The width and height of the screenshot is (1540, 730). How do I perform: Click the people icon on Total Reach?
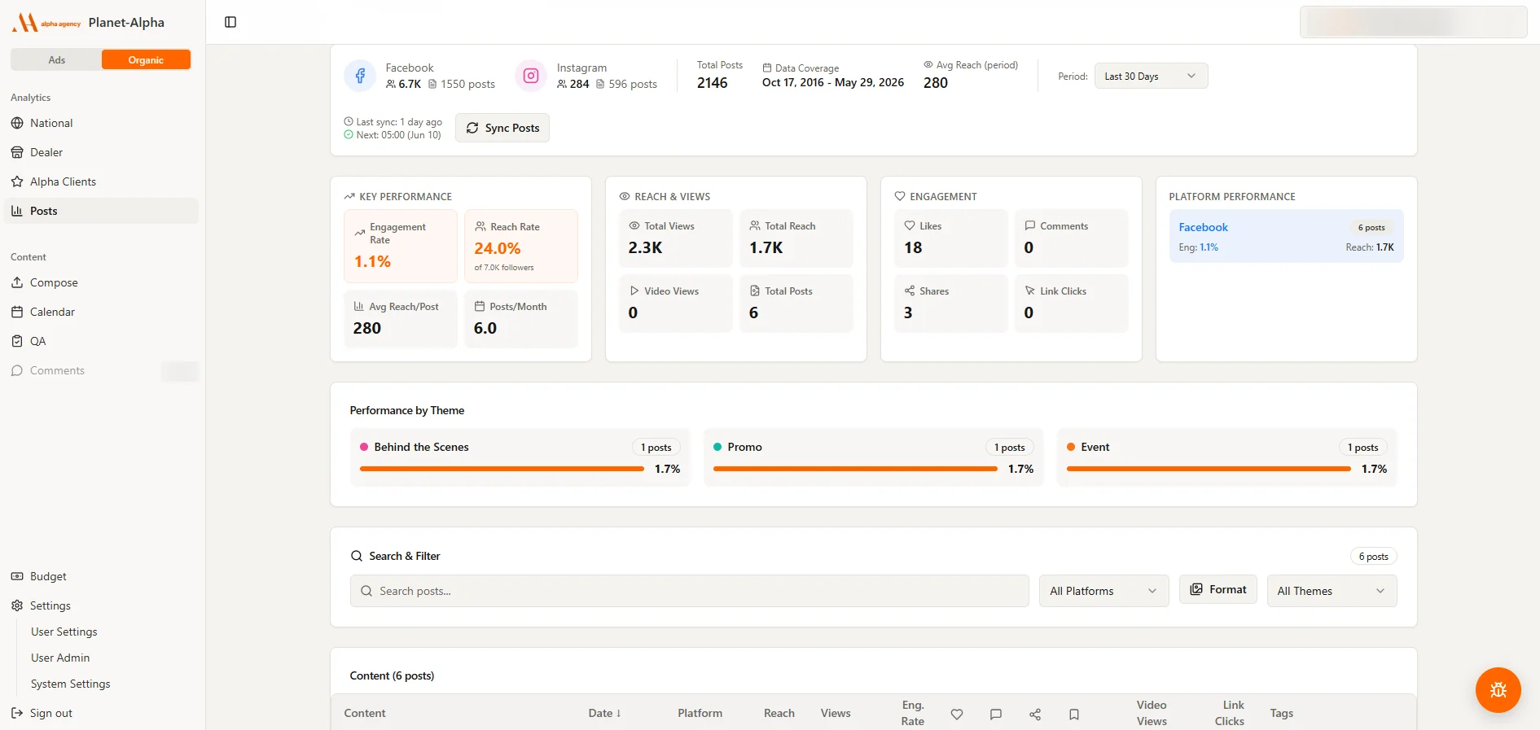click(755, 225)
